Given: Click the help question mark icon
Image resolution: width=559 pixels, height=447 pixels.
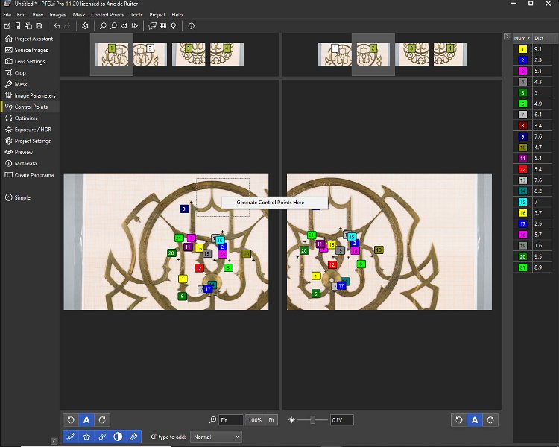Looking at the screenshot, I should [x=192, y=26].
